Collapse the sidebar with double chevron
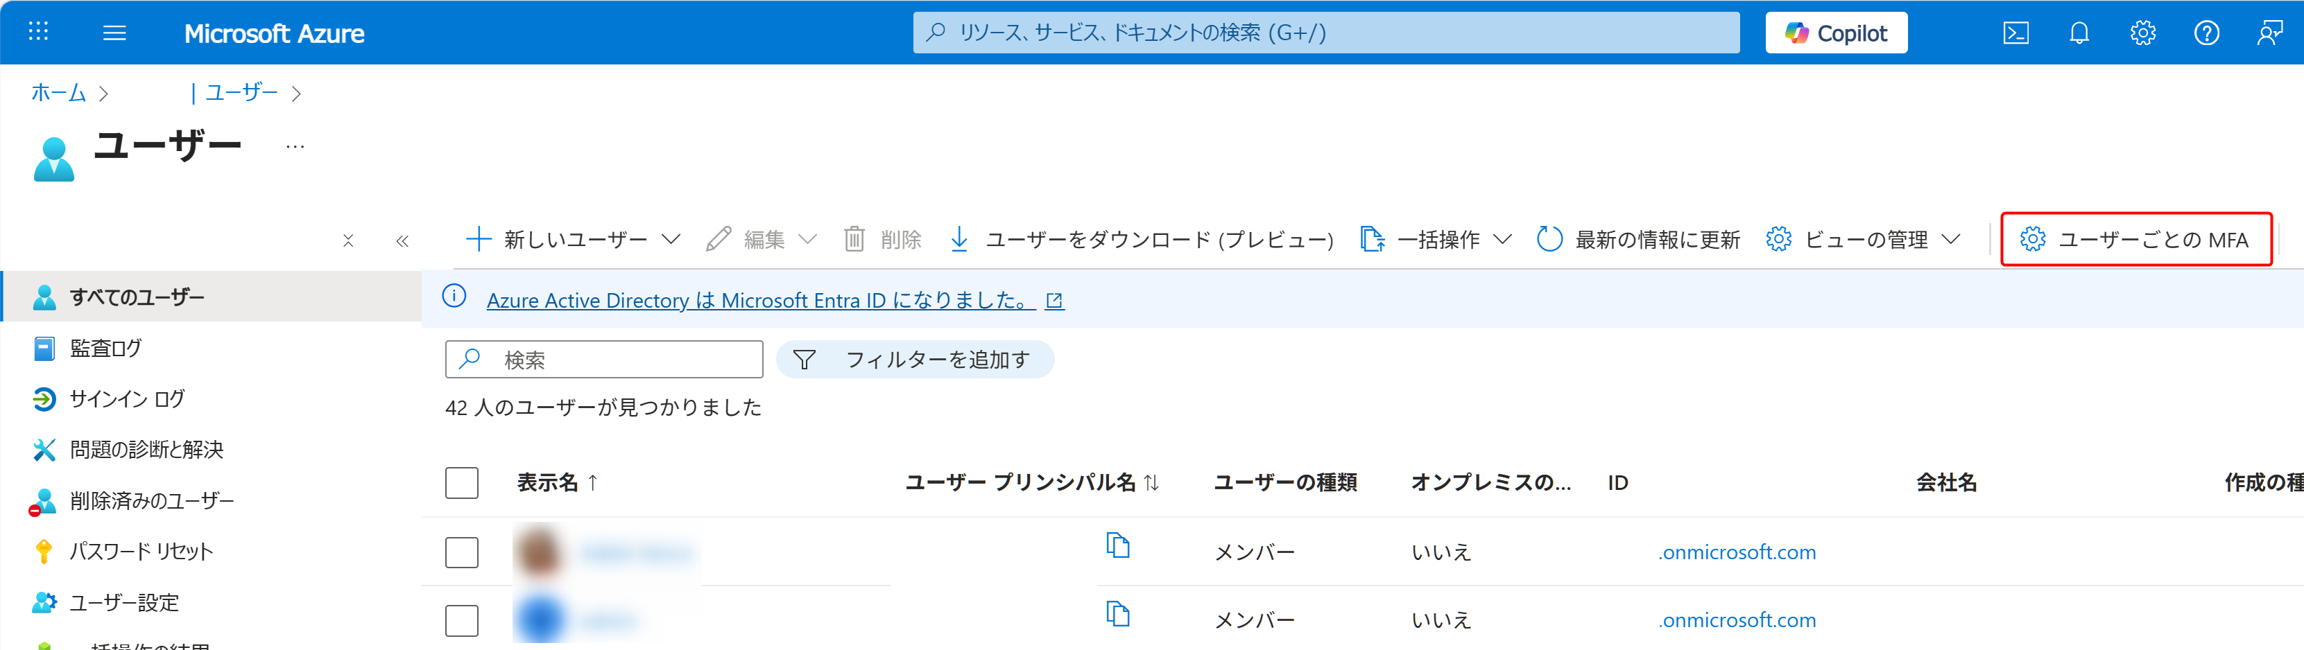This screenshot has width=2304, height=650. point(402,240)
